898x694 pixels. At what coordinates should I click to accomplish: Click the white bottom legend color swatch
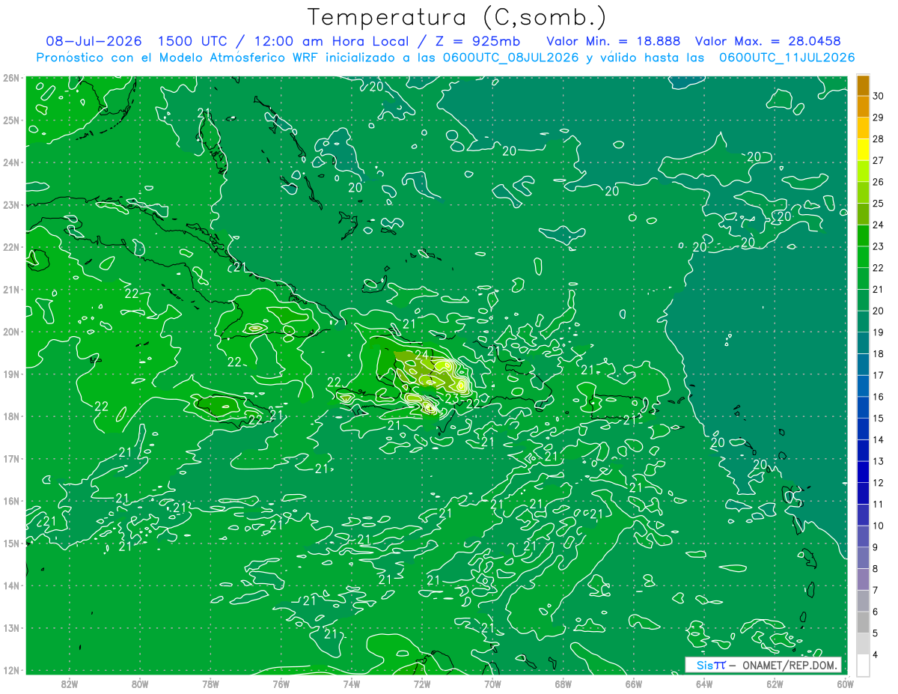[x=863, y=665]
